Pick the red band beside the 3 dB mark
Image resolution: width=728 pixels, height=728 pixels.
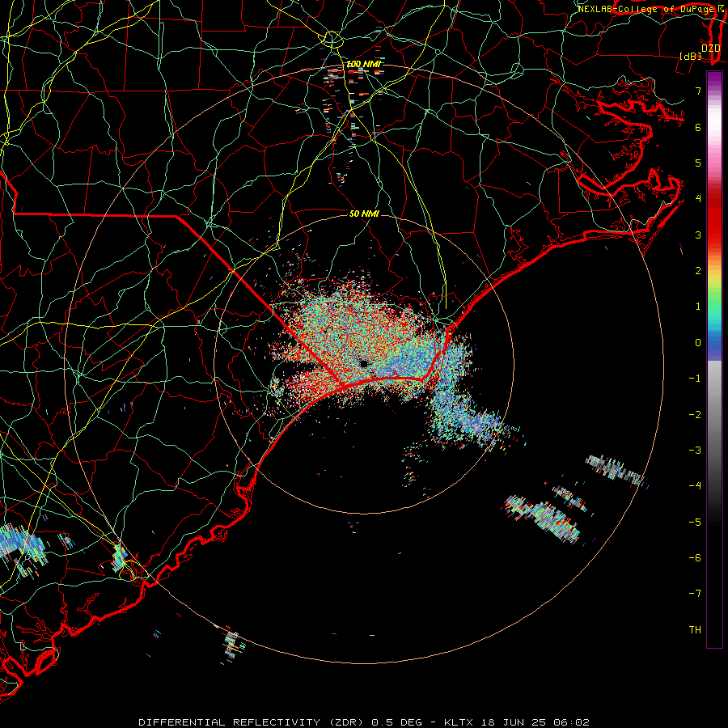point(714,235)
